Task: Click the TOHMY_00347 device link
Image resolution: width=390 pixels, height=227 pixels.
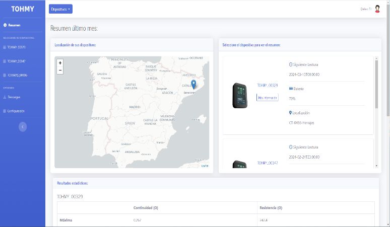Action: [268, 163]
